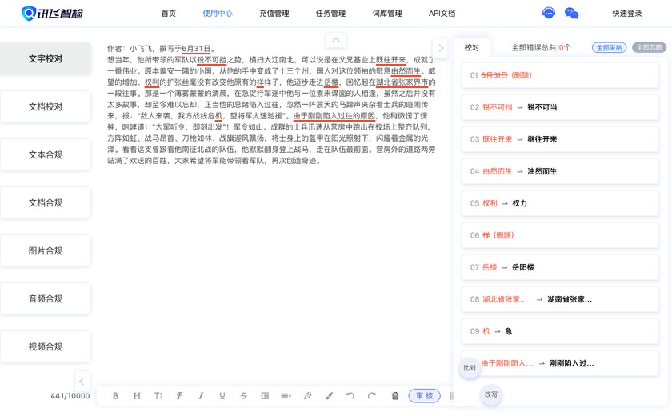Select error 05 权利 → 权力
Screen dimensions: 672x416
pyautogui.click(x=560, y=203)
